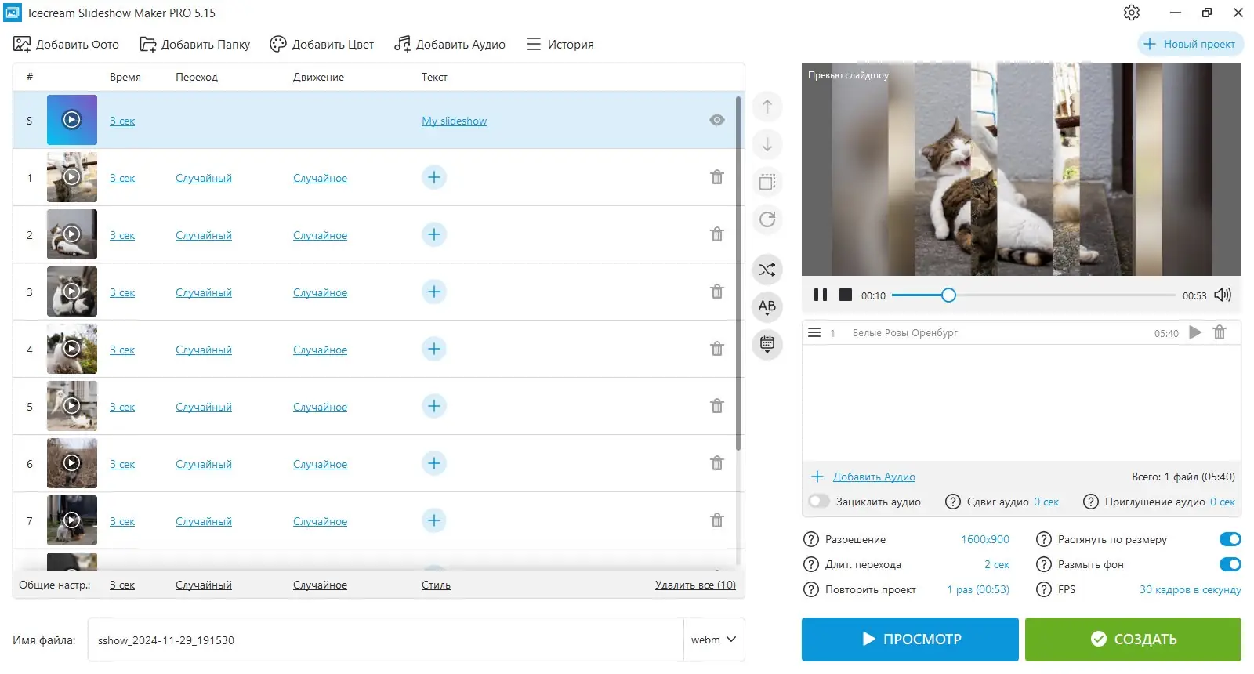Image resolution: width=1254 pixels, height=674 pixels.
Task: Open the settings gear in title bar
Action: [1131, 13]
